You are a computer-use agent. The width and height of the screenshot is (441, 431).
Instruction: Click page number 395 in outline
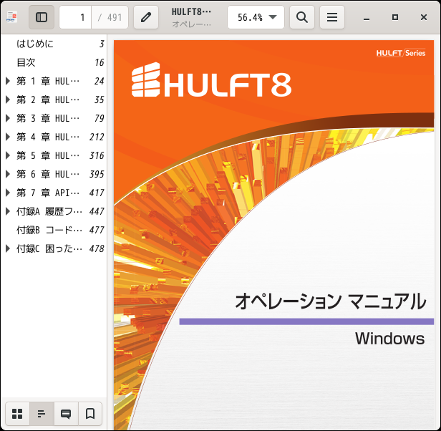point(97,174)
